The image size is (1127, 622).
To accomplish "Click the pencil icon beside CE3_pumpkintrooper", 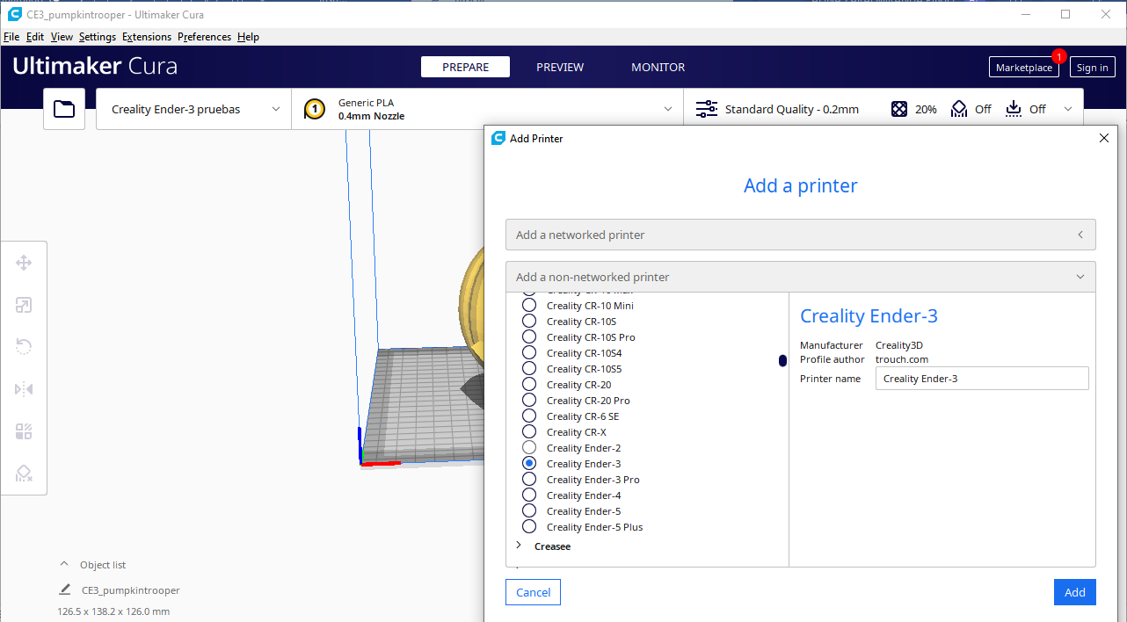I will coord(65,589).
